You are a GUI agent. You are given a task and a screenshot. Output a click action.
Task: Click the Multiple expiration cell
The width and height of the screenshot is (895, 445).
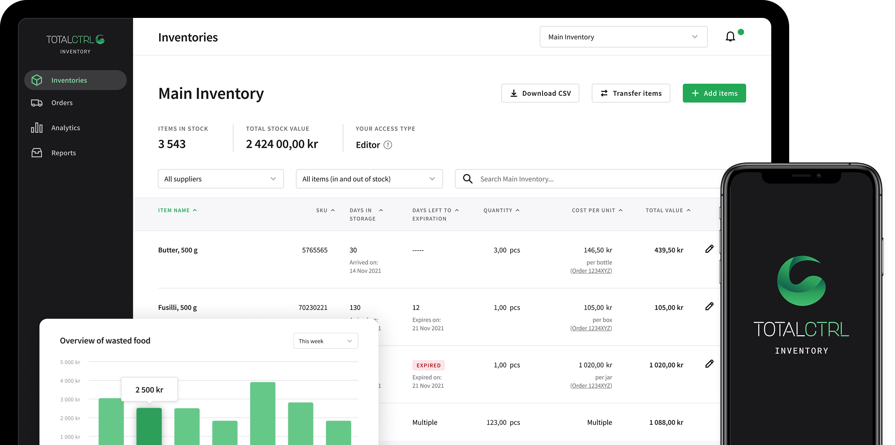425,423
